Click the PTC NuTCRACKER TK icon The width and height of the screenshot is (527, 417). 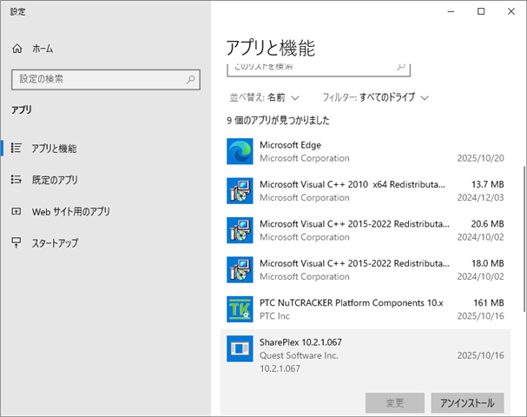pos(239,308)
